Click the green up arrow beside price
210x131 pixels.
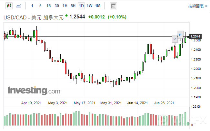coord(66,16)
